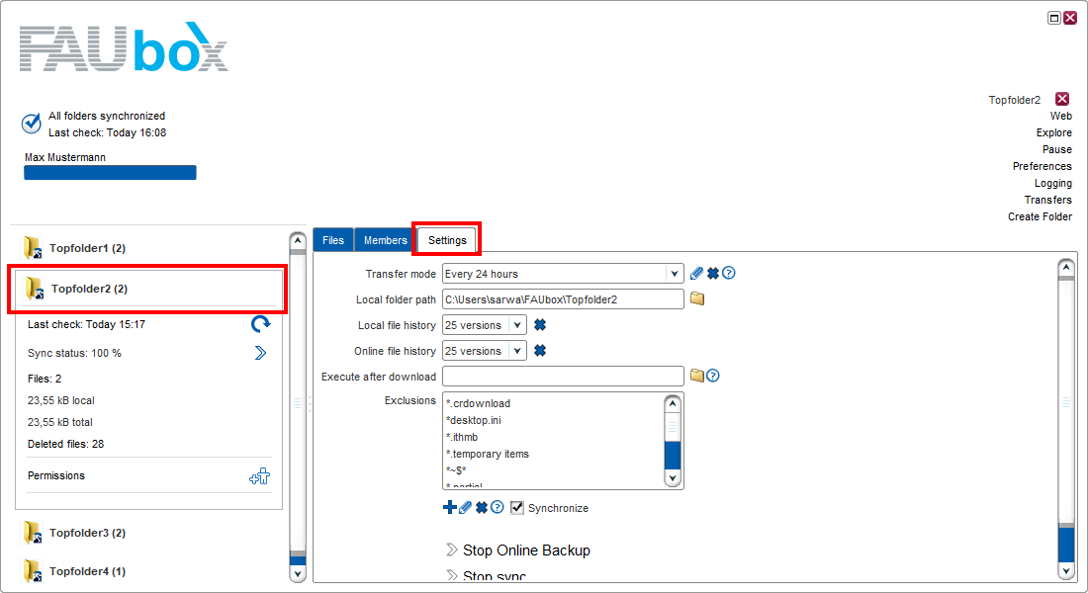Screen dimensions: 1088x593
Task: Remove exclusion with X icon below list
Action: (482, 508)
